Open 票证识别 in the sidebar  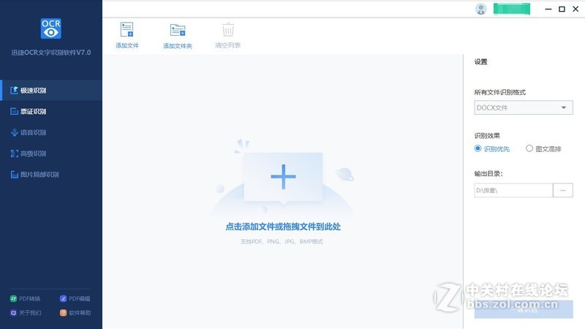[51, 111]
